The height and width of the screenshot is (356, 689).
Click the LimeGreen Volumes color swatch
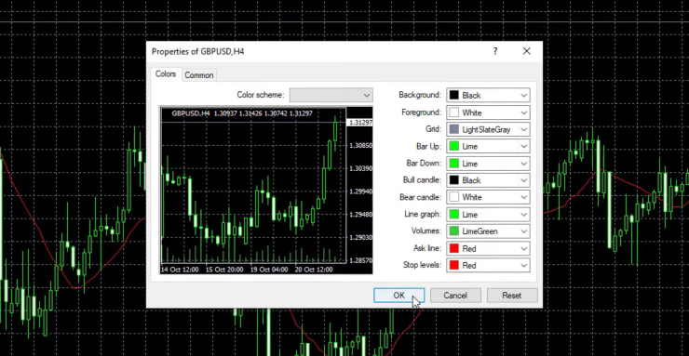pos(454,231)
